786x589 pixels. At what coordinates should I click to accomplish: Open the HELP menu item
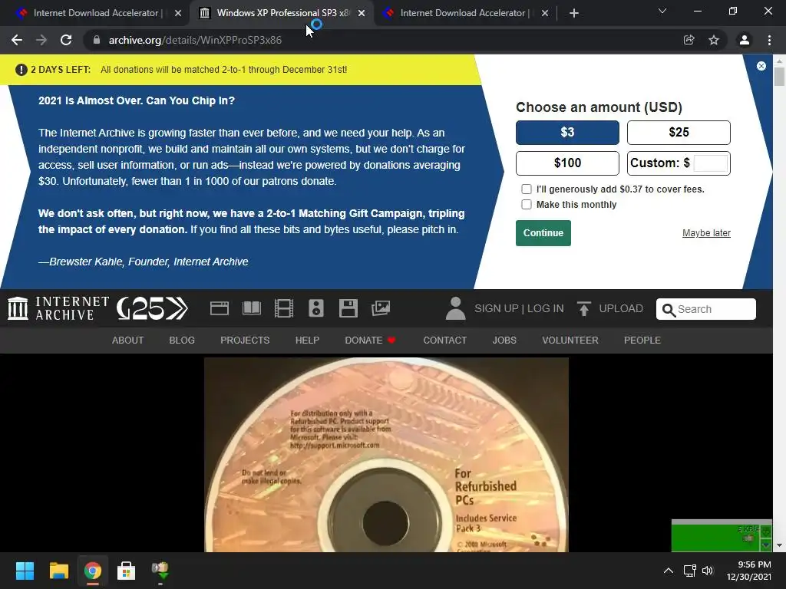(x=307, y=340)
